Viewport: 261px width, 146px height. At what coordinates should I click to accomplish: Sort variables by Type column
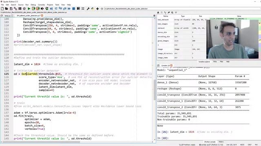point(183,16)
